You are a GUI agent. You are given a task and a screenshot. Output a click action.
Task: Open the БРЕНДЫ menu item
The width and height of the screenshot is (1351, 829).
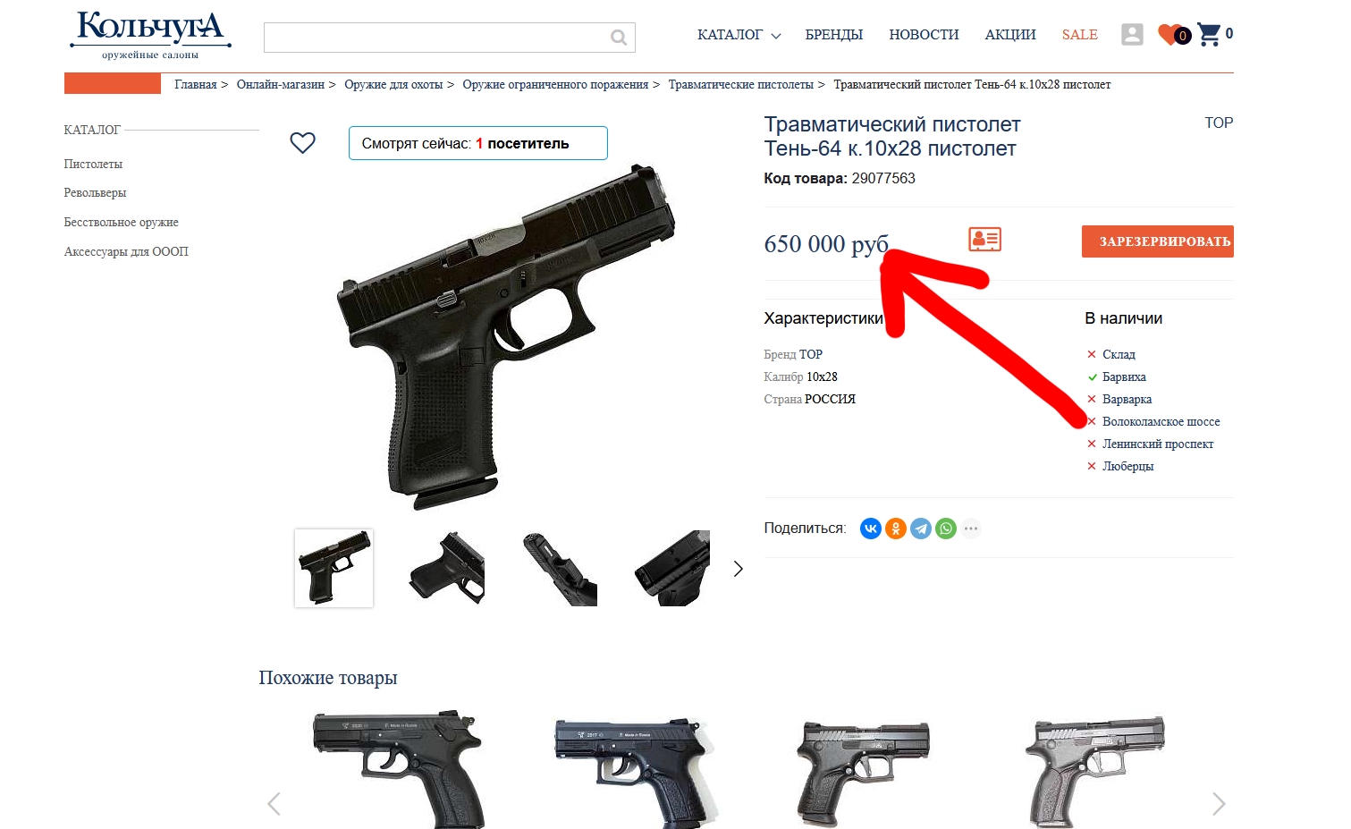[833, 35]
